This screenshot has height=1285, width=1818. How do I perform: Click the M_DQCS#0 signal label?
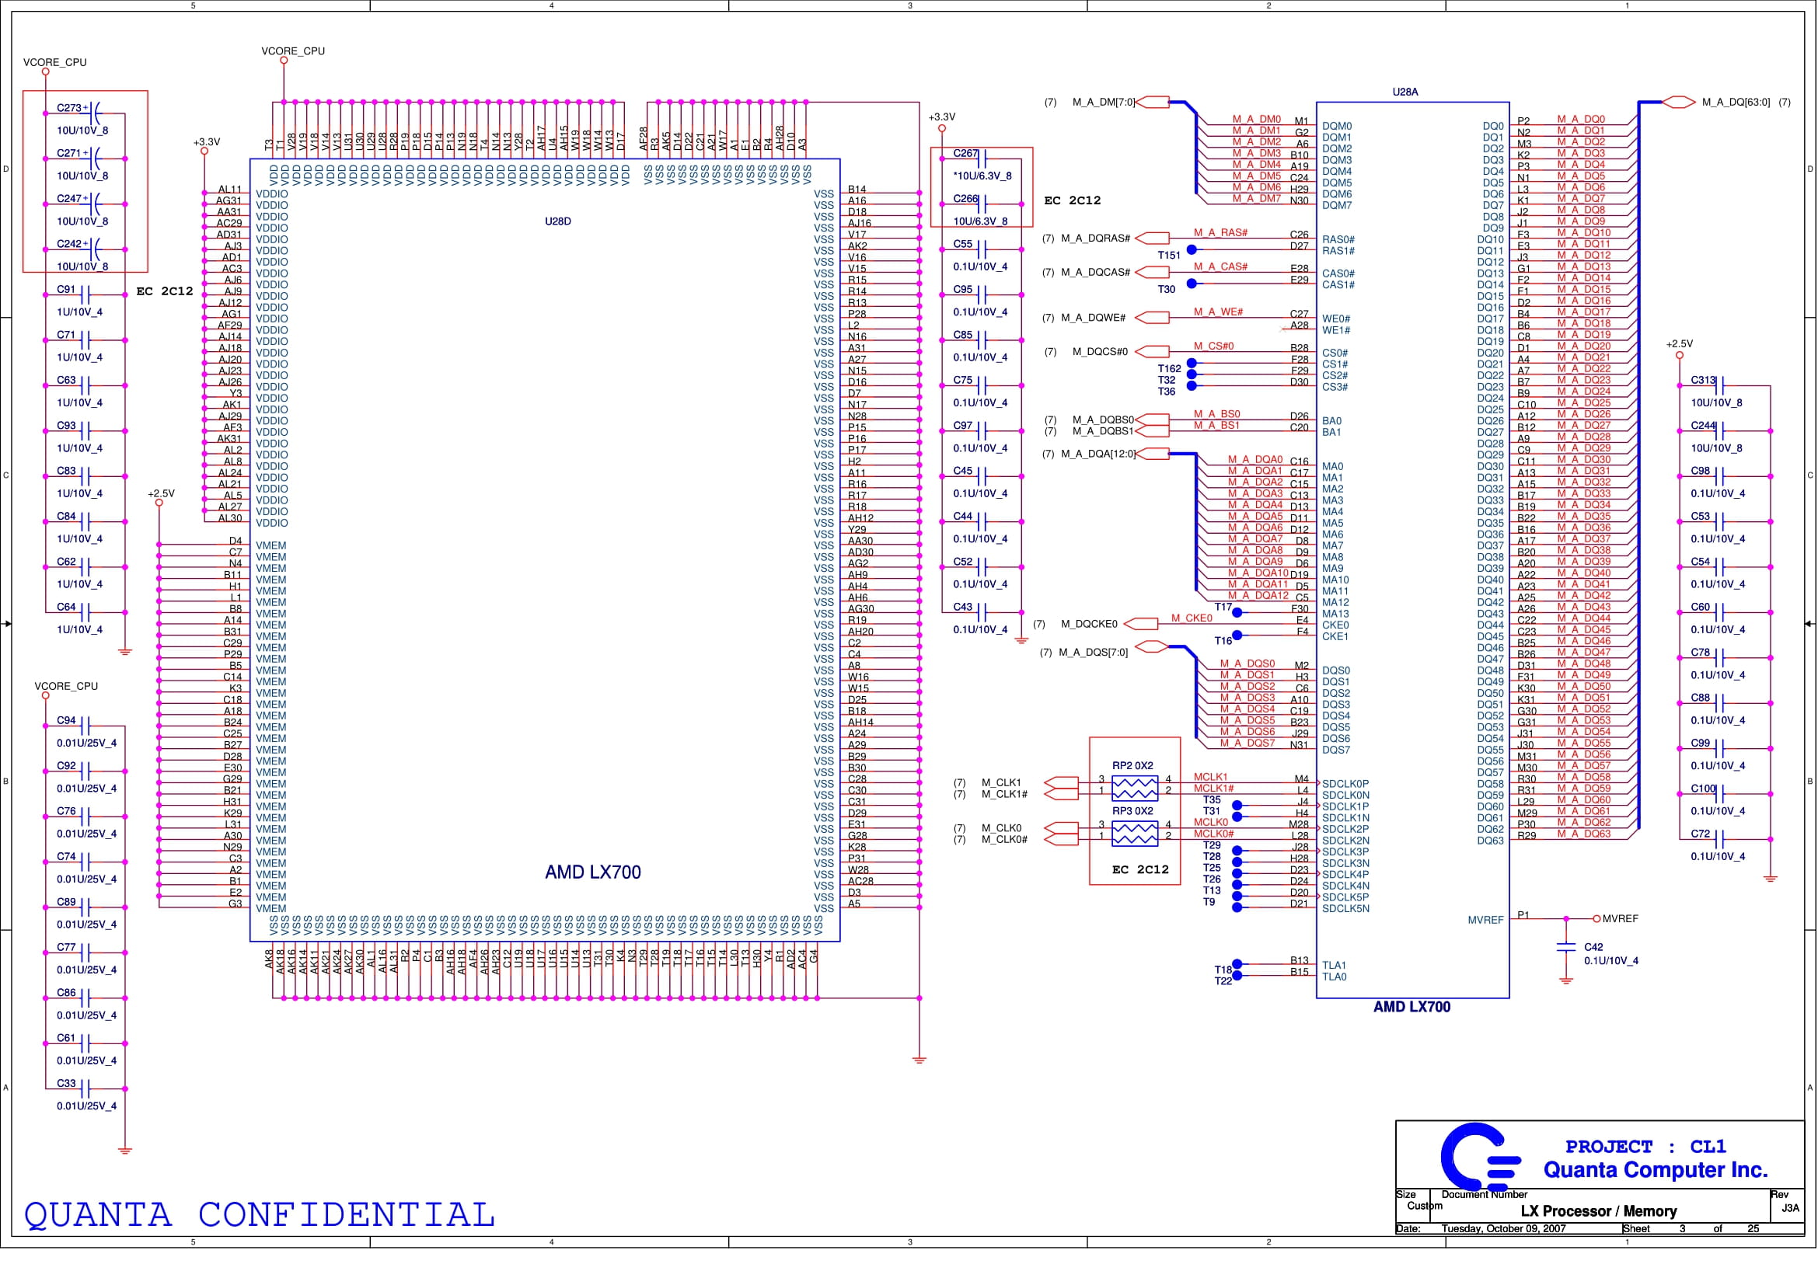[1100, 352]
